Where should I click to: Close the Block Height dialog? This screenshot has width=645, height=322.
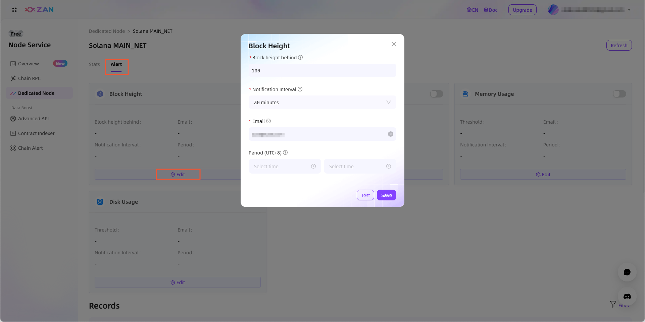394,44
